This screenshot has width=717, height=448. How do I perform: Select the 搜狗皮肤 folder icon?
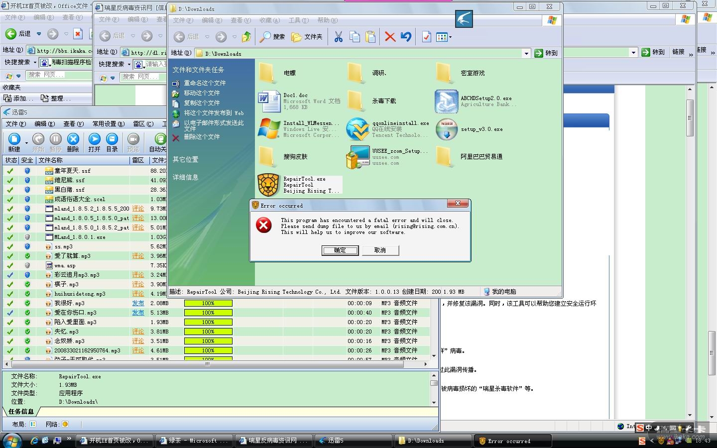click(x=268, y=157)
